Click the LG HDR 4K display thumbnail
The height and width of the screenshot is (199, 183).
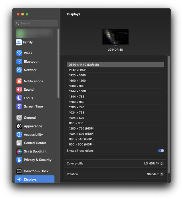tap(115, 37)
